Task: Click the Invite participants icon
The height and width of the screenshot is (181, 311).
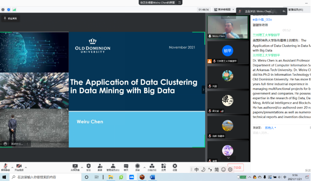Action: [100, 166]
